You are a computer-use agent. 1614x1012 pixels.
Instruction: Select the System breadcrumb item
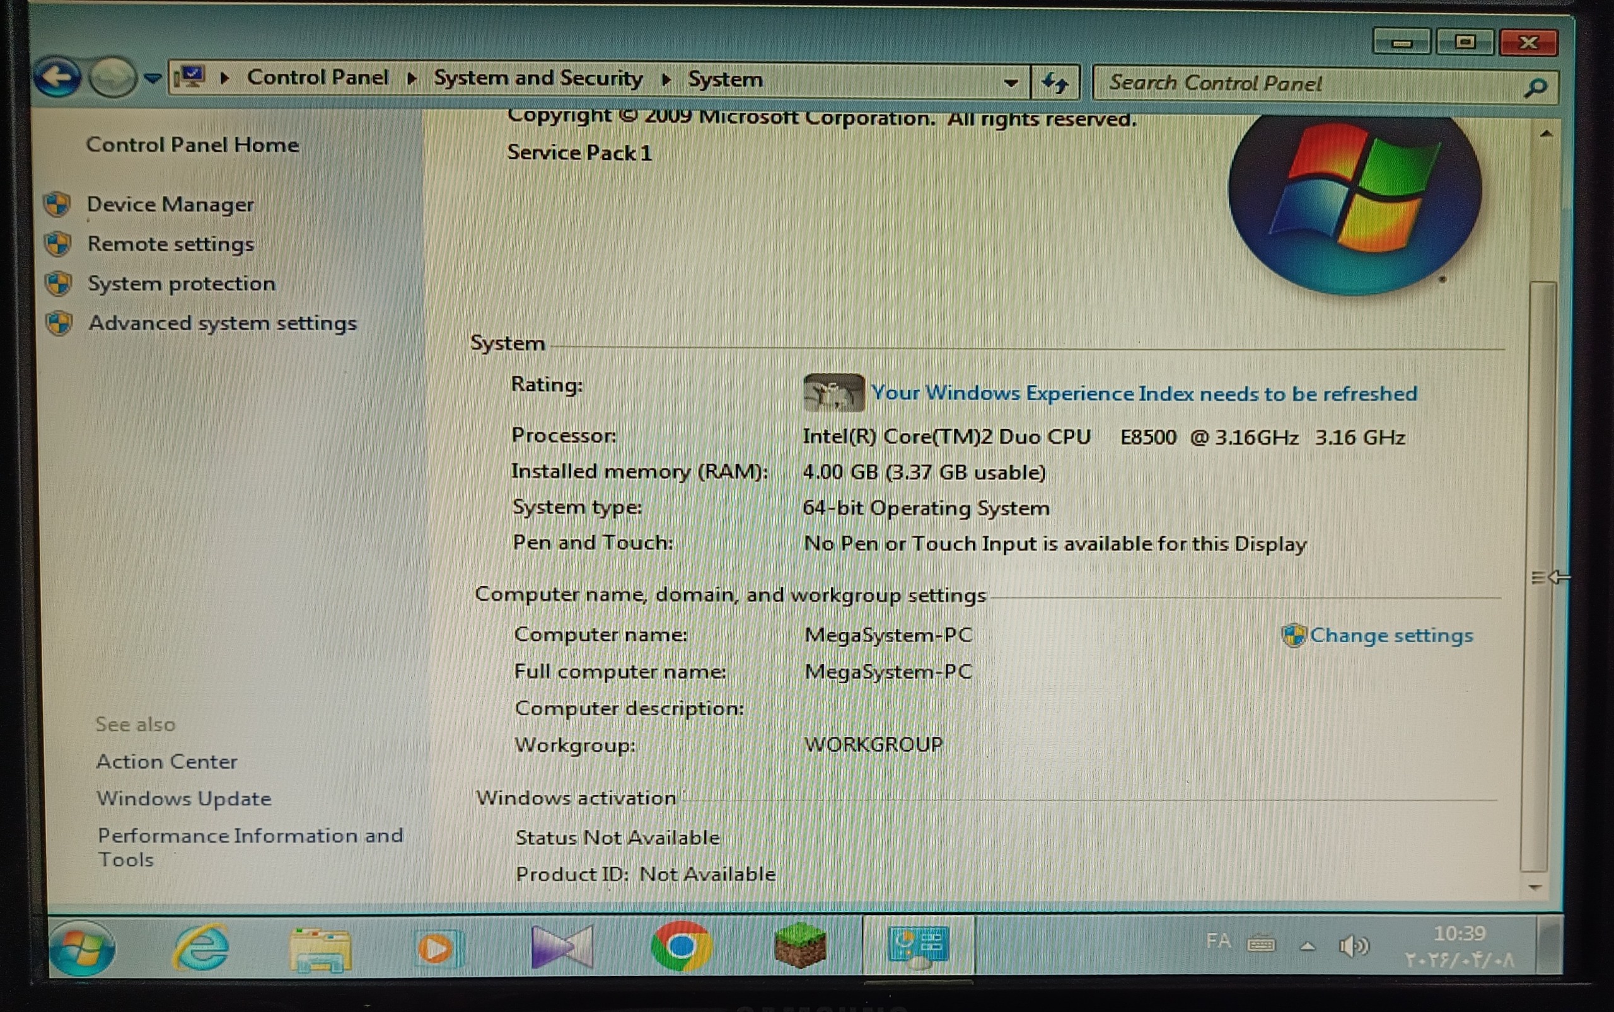[x=725, y=79]
